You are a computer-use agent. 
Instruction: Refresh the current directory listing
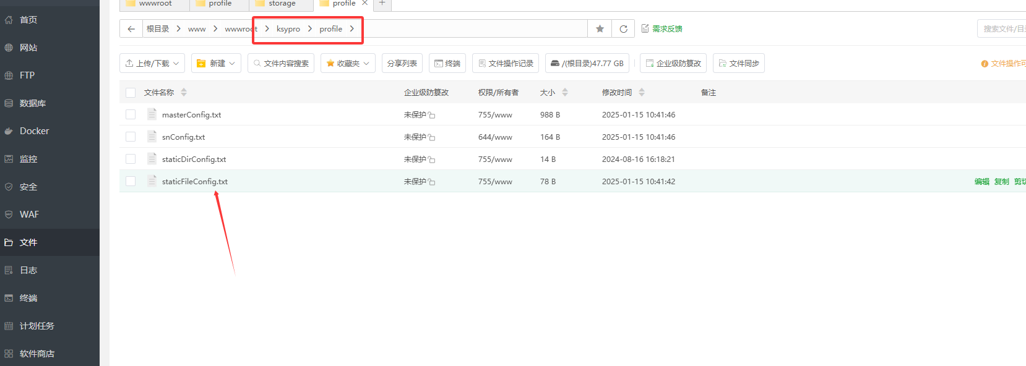623,29
